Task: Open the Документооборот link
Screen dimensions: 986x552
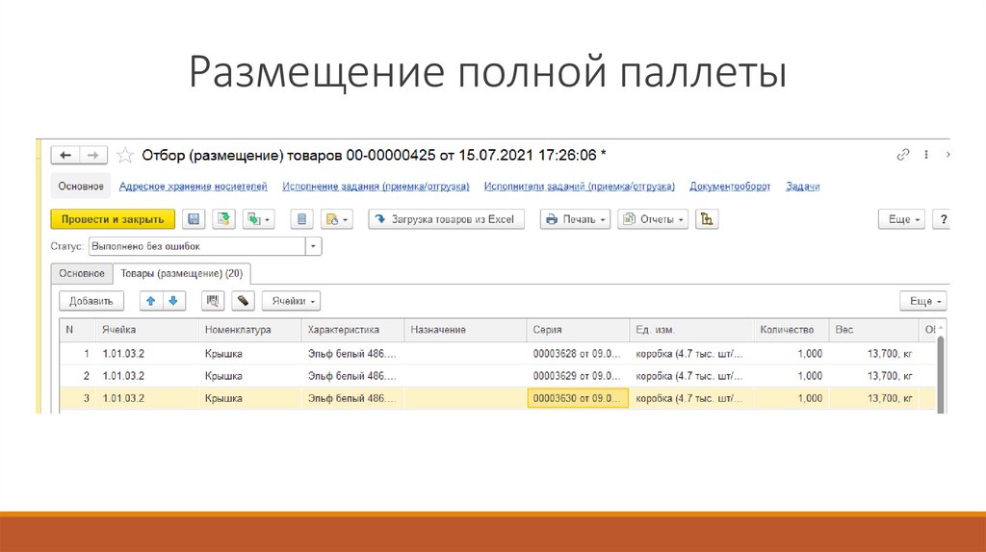Action: [x=731, y=187]
